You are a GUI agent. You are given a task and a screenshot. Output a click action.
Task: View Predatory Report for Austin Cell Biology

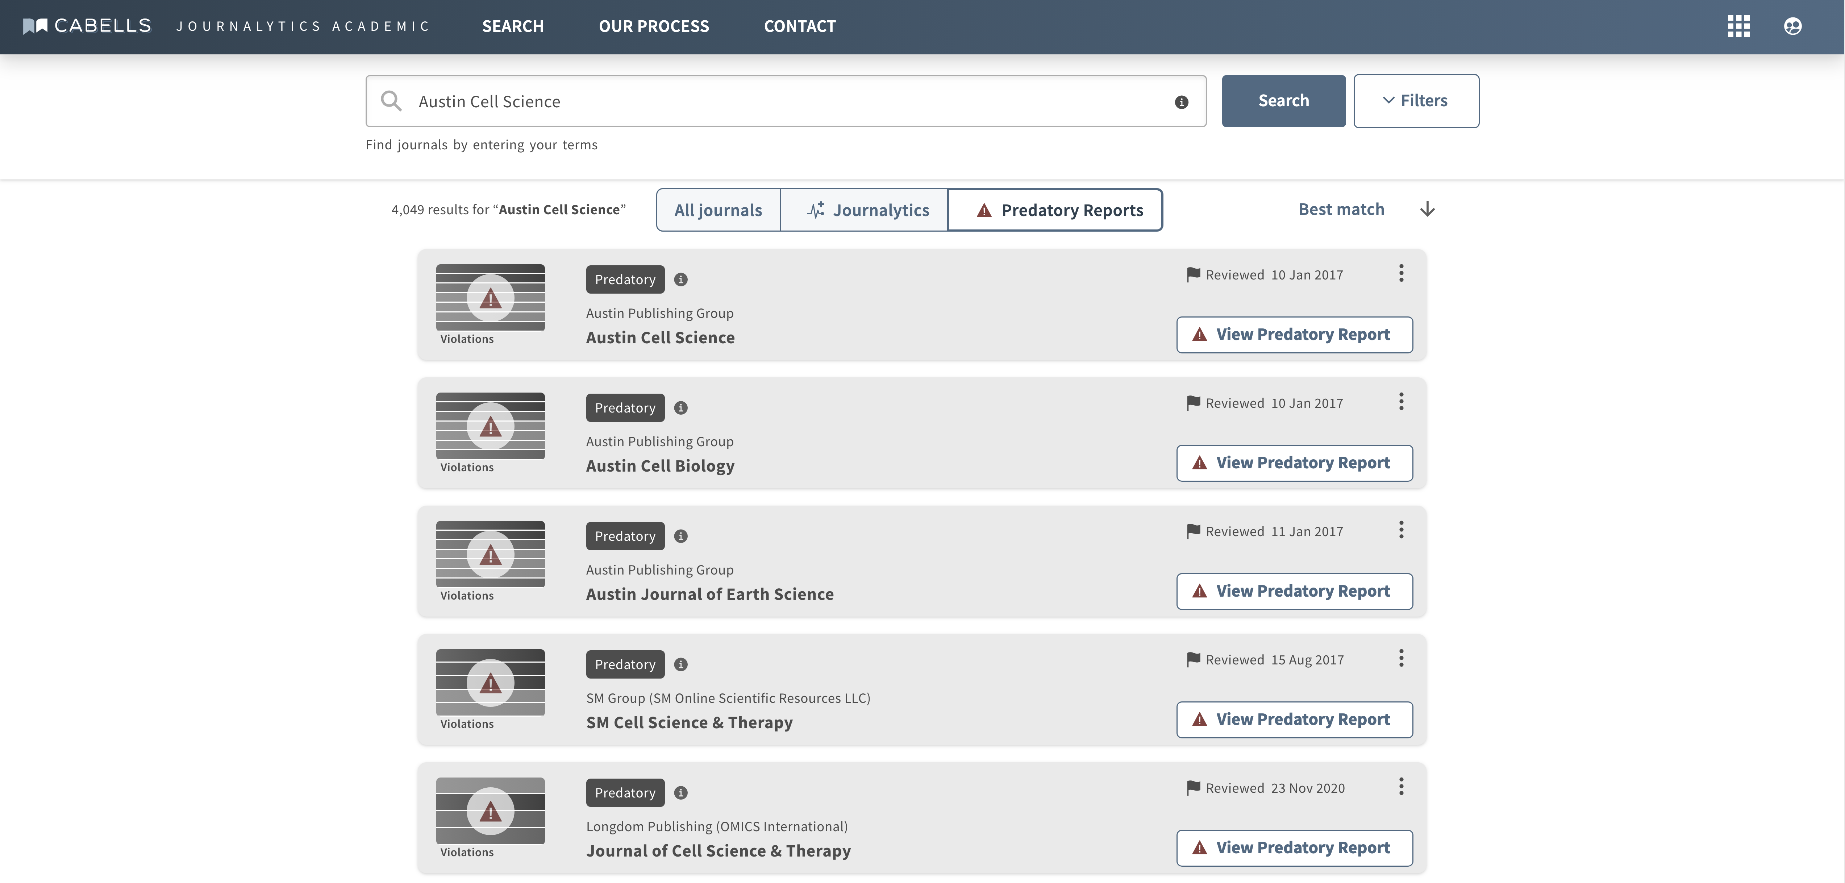(x=1294, y=463)
